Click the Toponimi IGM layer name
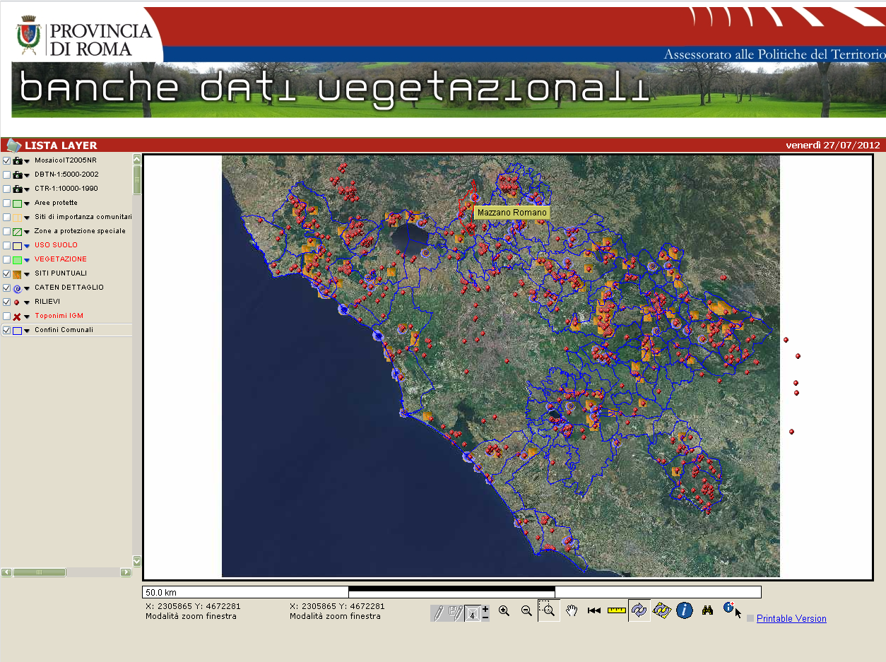The height and width of the screenshot is (662, 886). tap(59, 316)
